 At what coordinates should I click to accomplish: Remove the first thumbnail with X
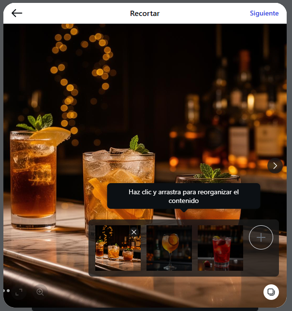134,232
